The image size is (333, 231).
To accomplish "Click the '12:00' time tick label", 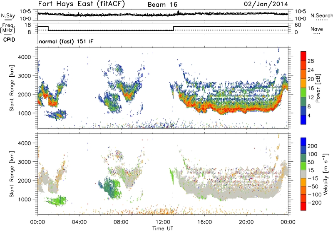I will 163,222.
